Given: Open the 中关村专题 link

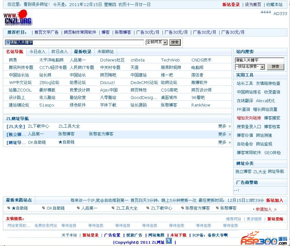Looking at the screenshot, I should [110, 68].
